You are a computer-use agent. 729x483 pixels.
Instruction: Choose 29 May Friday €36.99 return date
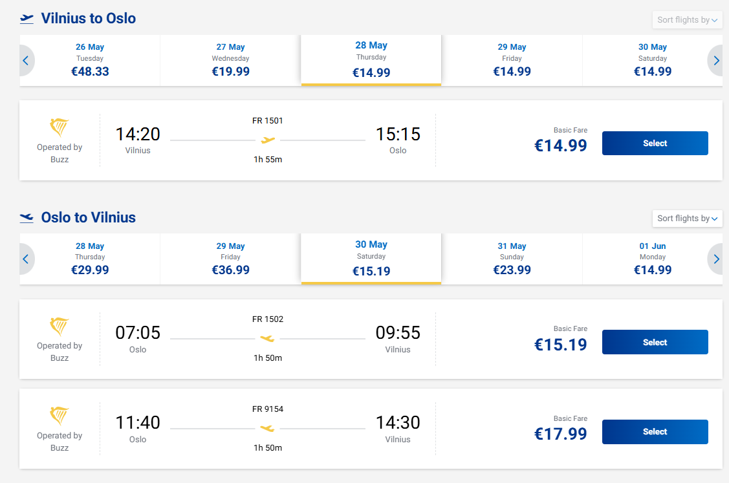230,259
